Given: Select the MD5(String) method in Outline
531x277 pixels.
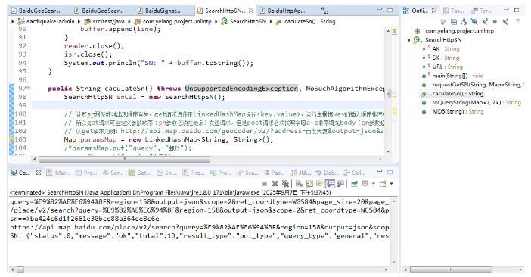Looking at the screenshot, I should tap(458, 111).
